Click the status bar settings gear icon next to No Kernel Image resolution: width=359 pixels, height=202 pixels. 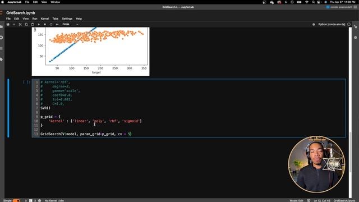point(39,200)
